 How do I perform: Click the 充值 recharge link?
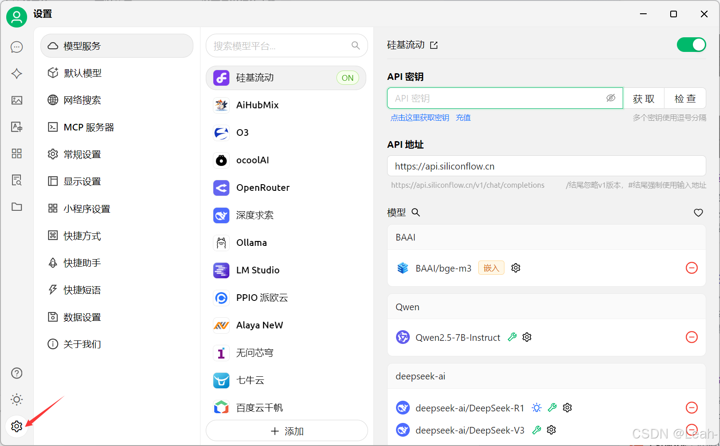point(463,117)
